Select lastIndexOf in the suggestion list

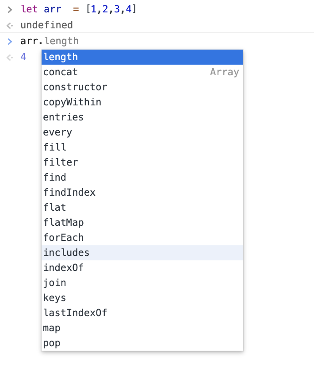[75, 313]
